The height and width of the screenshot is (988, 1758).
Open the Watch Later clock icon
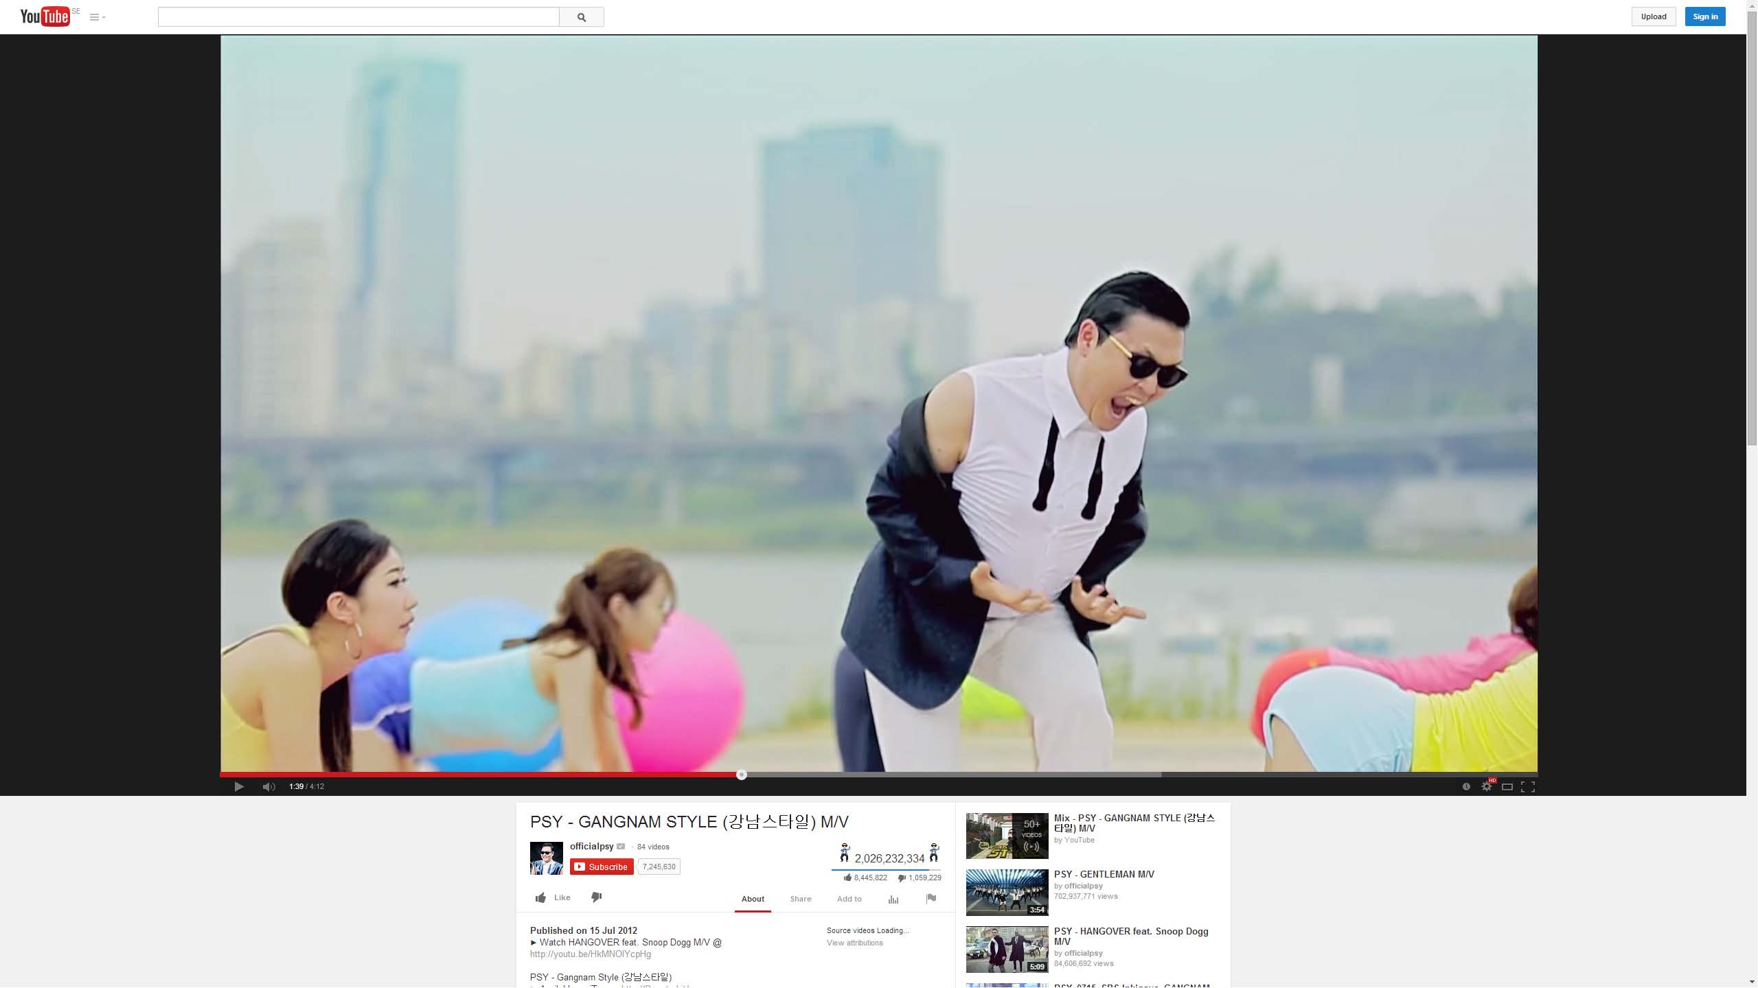click(1466, 786)
